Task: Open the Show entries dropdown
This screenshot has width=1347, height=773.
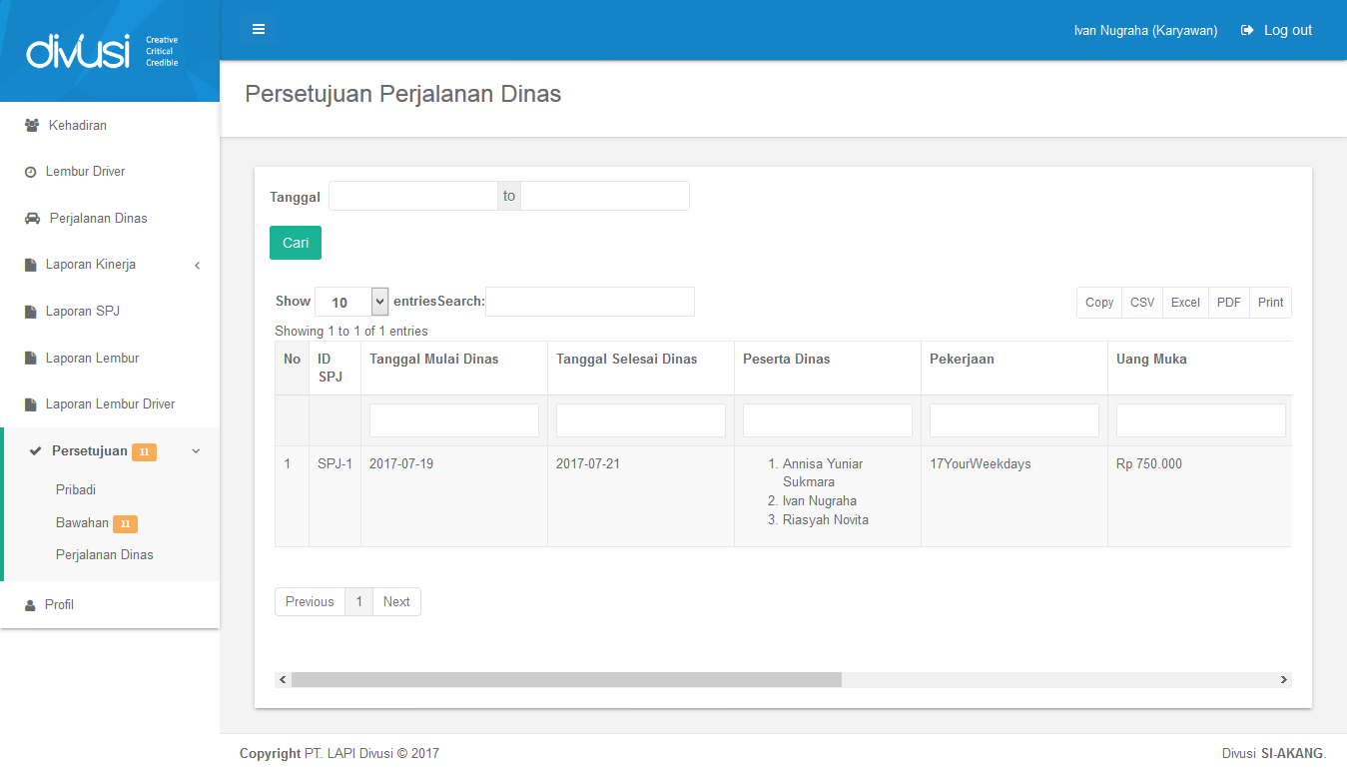Action: pos(350,302)
